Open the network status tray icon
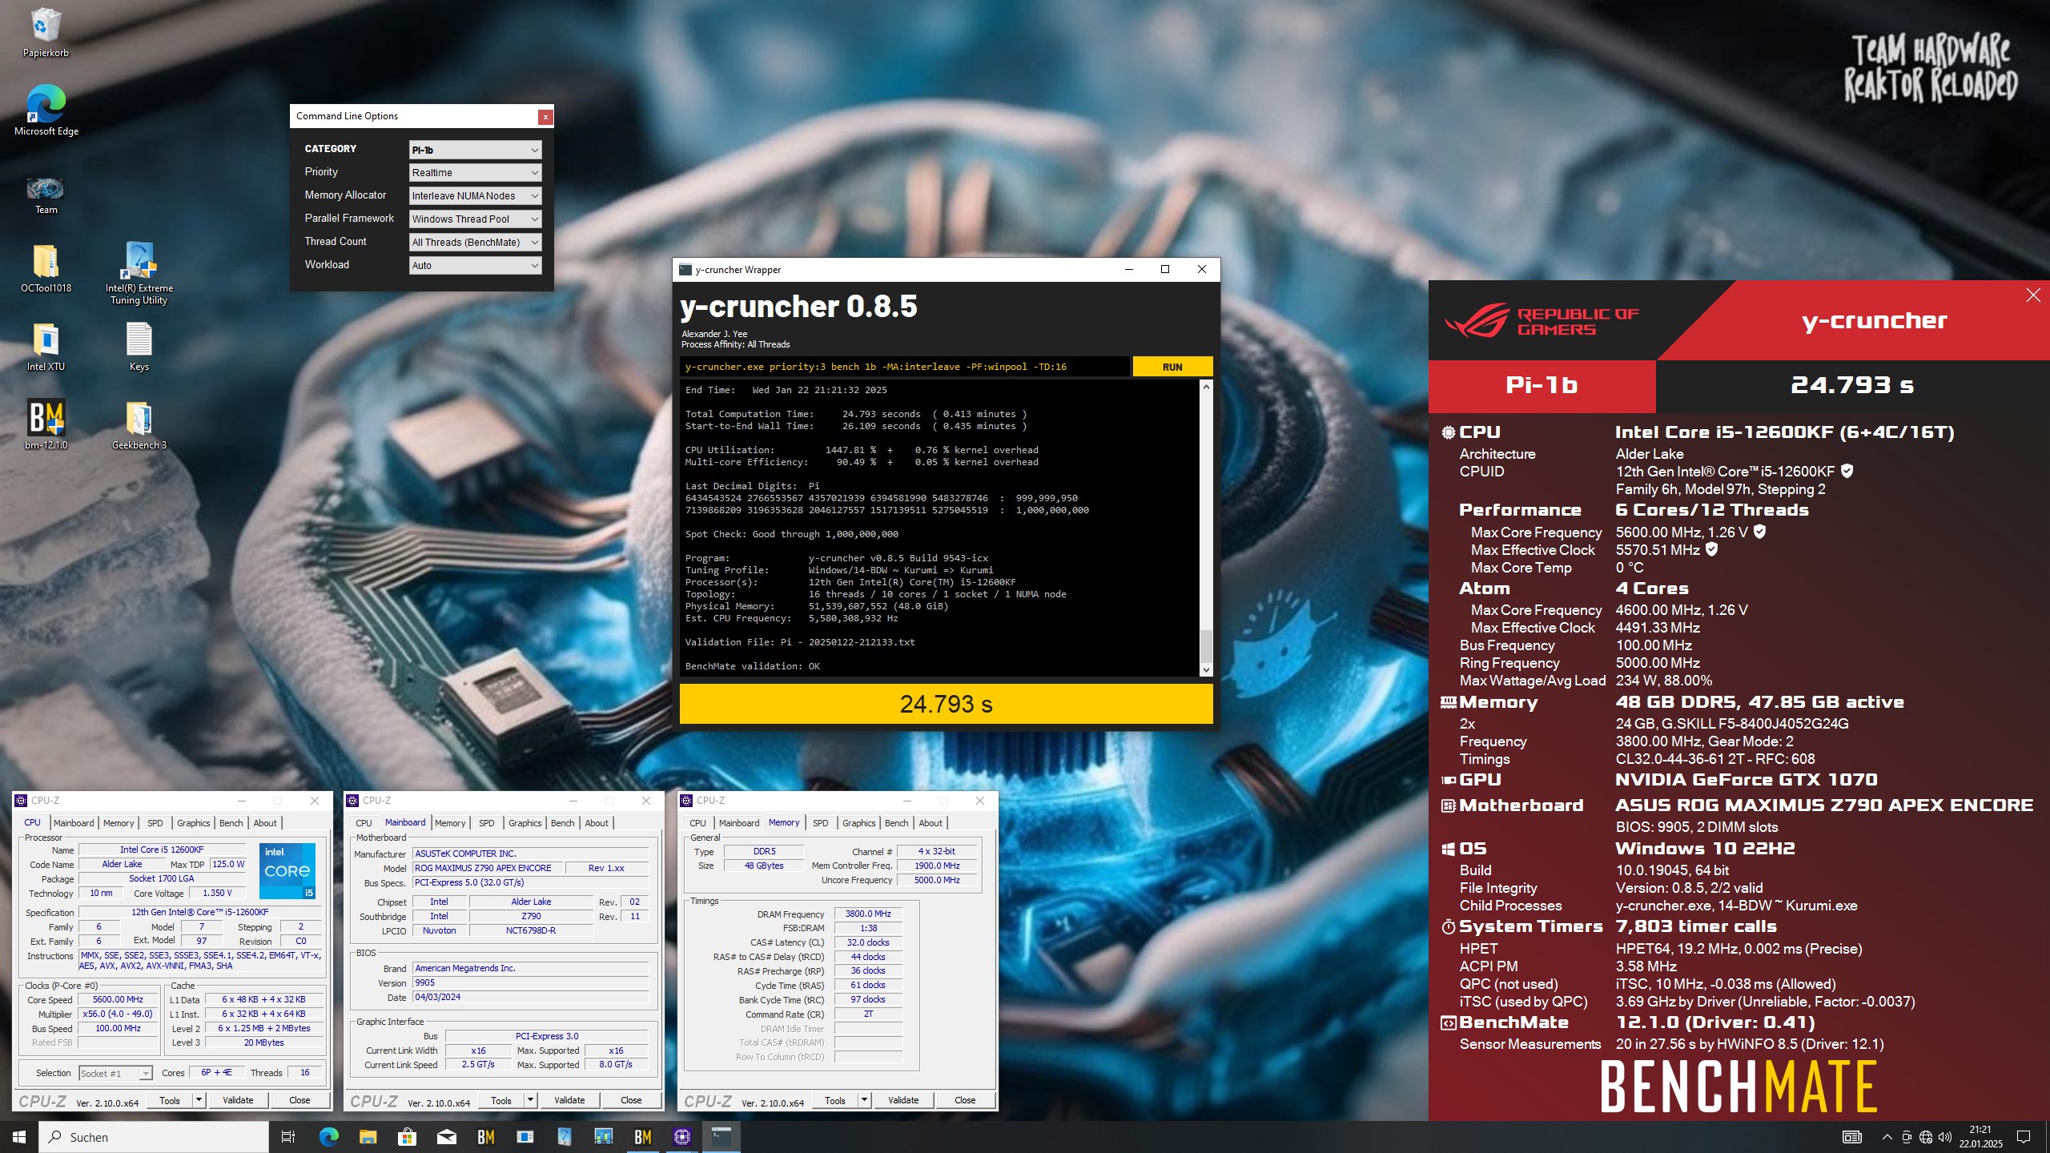 coord(1926,1137)
